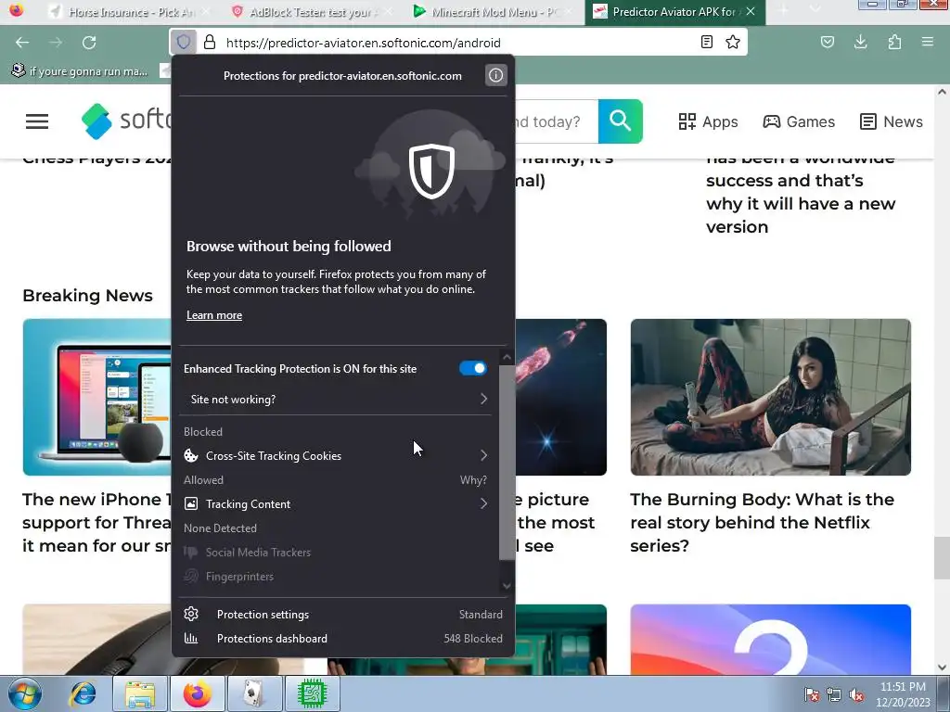Click the Softonic logo
This screenshot has height=712, width=950.
[x=126, y=121]
